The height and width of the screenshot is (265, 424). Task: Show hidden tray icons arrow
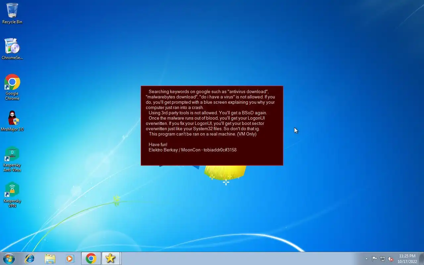[x=366, y=259]
